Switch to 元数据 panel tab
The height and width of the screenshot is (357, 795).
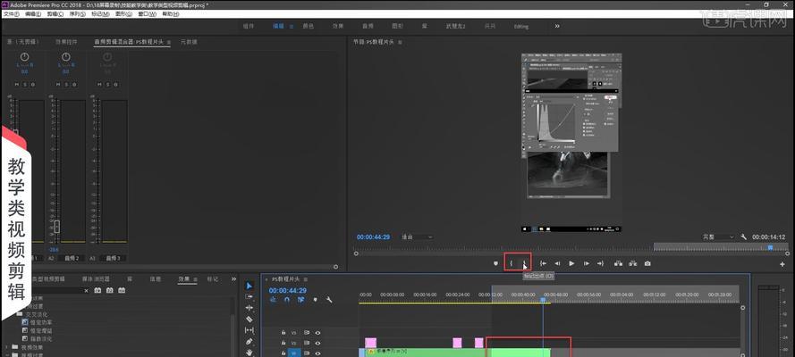(x=189, y=42)
